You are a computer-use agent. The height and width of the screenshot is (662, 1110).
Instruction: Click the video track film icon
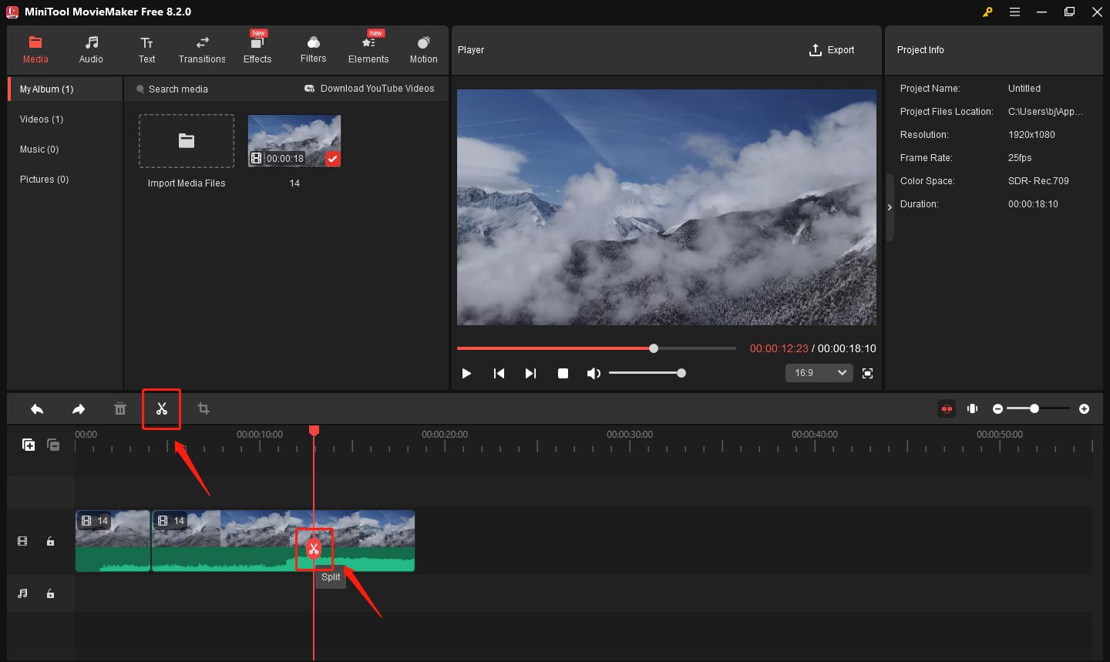[x=22, y=541]
